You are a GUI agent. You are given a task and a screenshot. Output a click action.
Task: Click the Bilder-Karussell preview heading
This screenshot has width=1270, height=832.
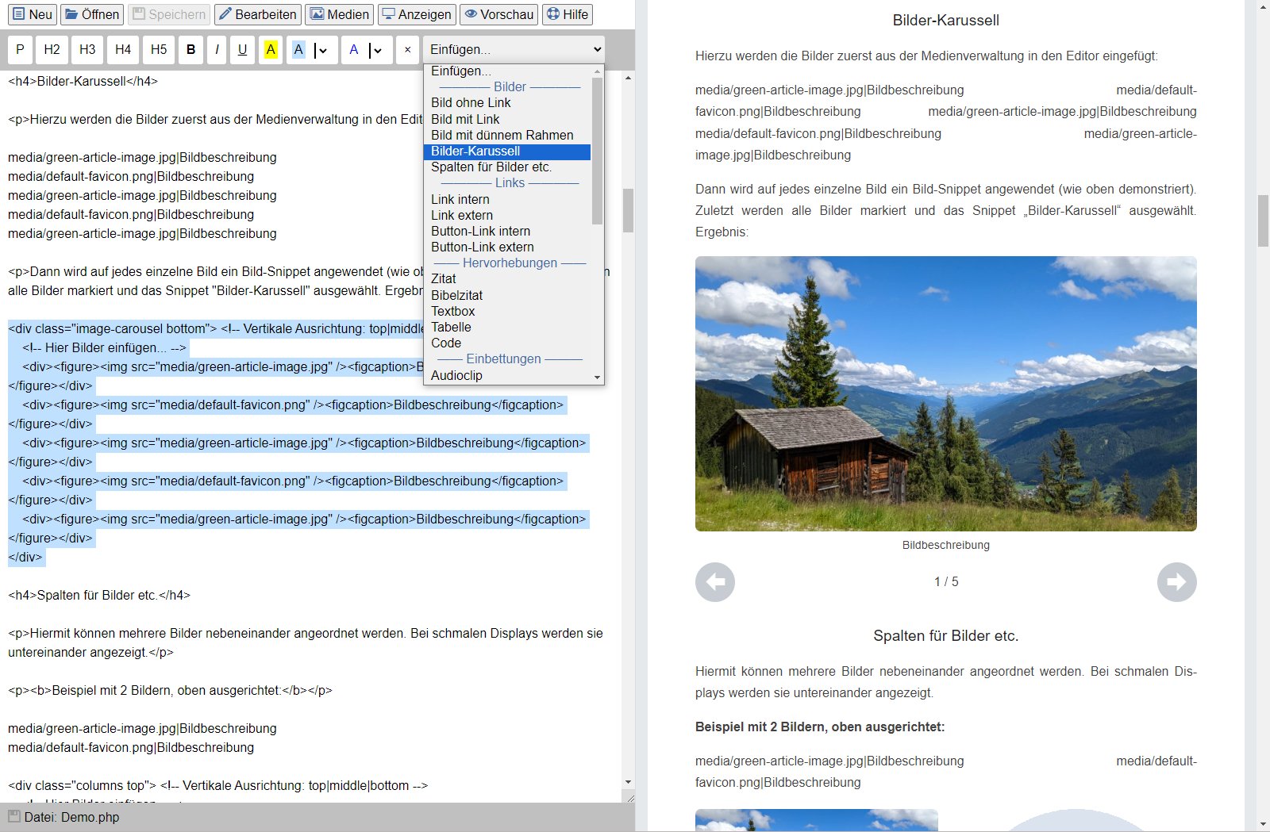click(x=946, y=20)
